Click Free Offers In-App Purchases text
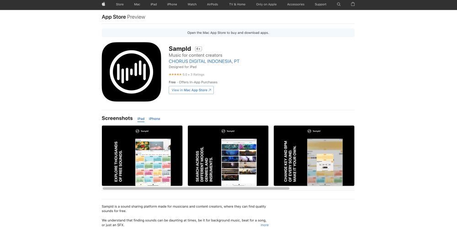 pyautogui.click(x=193, y=82)
